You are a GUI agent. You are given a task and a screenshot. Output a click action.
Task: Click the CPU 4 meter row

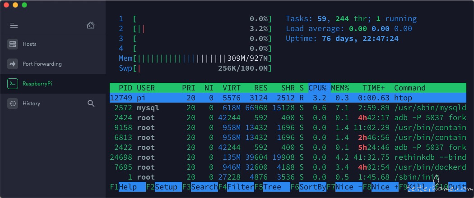coord(195,49)
